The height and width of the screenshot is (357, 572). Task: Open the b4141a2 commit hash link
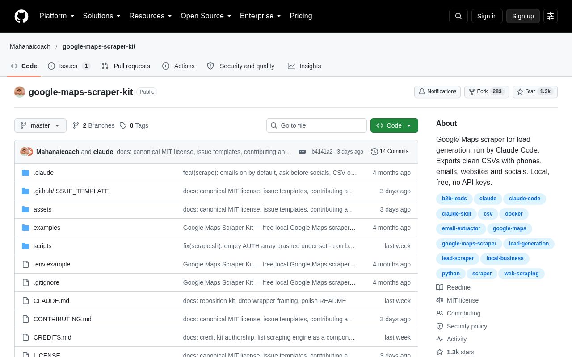point(322,152)
